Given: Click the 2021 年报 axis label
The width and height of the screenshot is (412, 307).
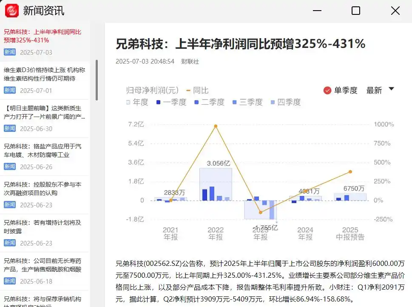Looking at the screenshot, I should (170, 233).
